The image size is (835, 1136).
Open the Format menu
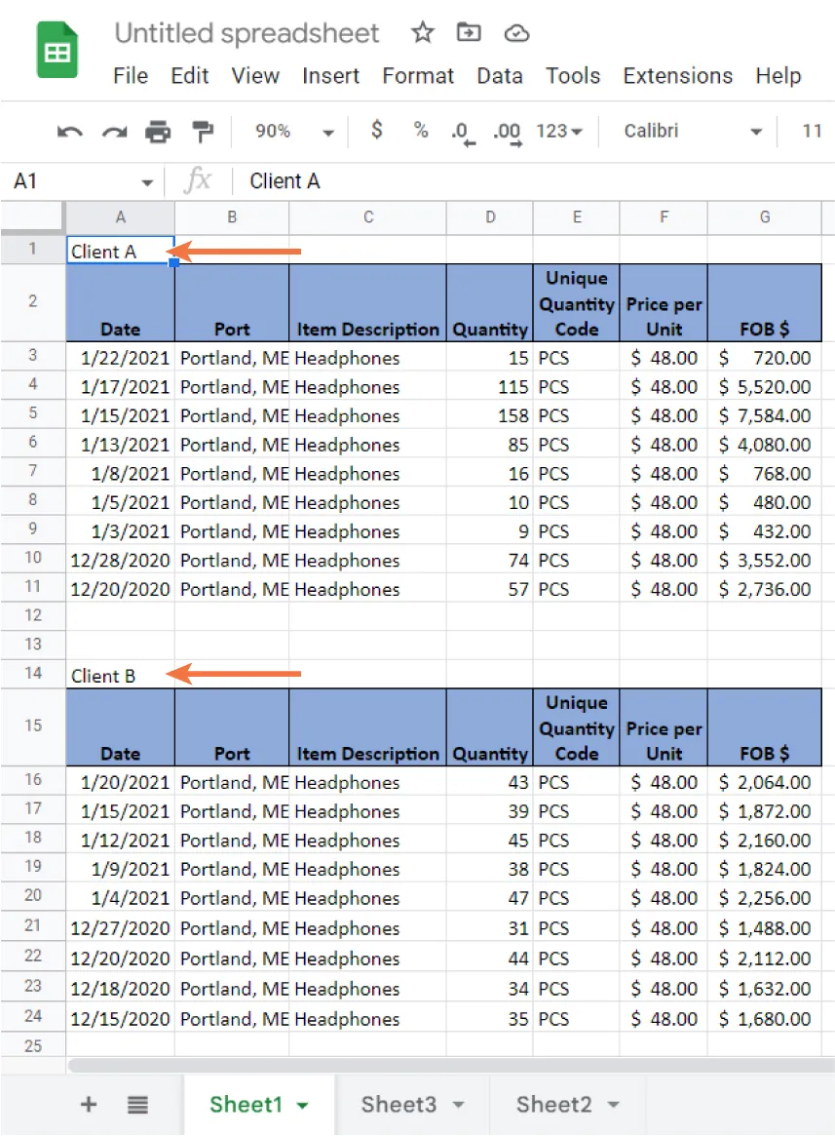pos(418,75)
